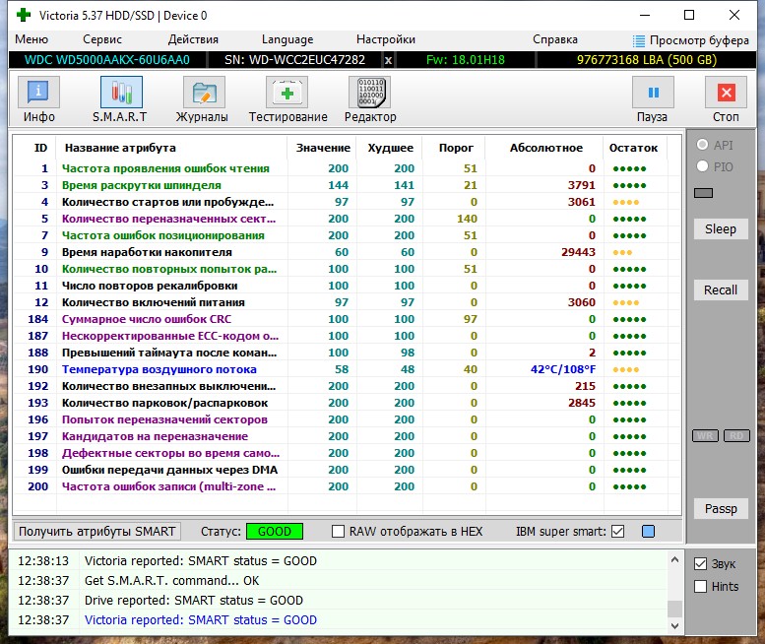The height and width of the screenshot is (644, 765).
Task: Click the drive model WDC WD5000AAKX-60U6AA0
Action: point(107,60)
